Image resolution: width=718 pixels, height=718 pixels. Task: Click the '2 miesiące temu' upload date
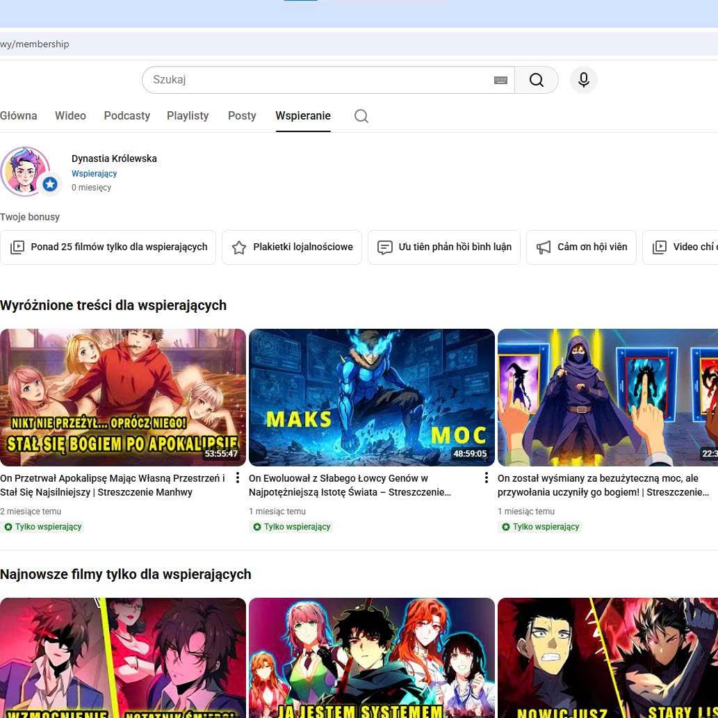click(31, 512)
